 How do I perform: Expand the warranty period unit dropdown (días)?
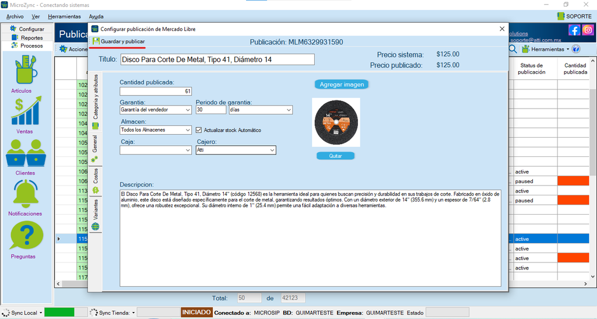tap(289, 110)
